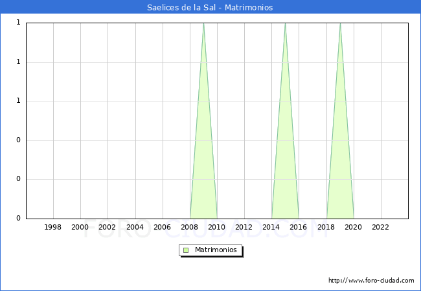Screen dimensions: 421x291
Task: Select the 2000 x-axis label
Action: click(x=80, y=227)
